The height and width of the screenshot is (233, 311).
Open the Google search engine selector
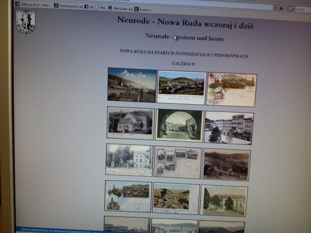point(290,9)
